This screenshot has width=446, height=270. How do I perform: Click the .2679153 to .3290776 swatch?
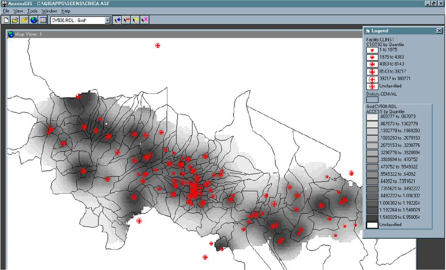coord(372,145)
